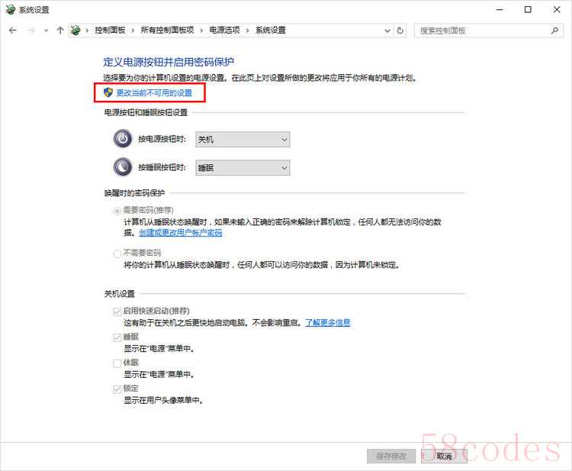Select the 不需要密码 radio button

point(117,253)
